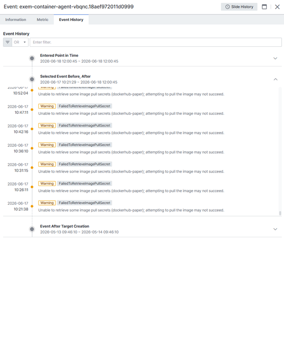Click the Warning badge at 10:42:16 event

coord(47,125)
